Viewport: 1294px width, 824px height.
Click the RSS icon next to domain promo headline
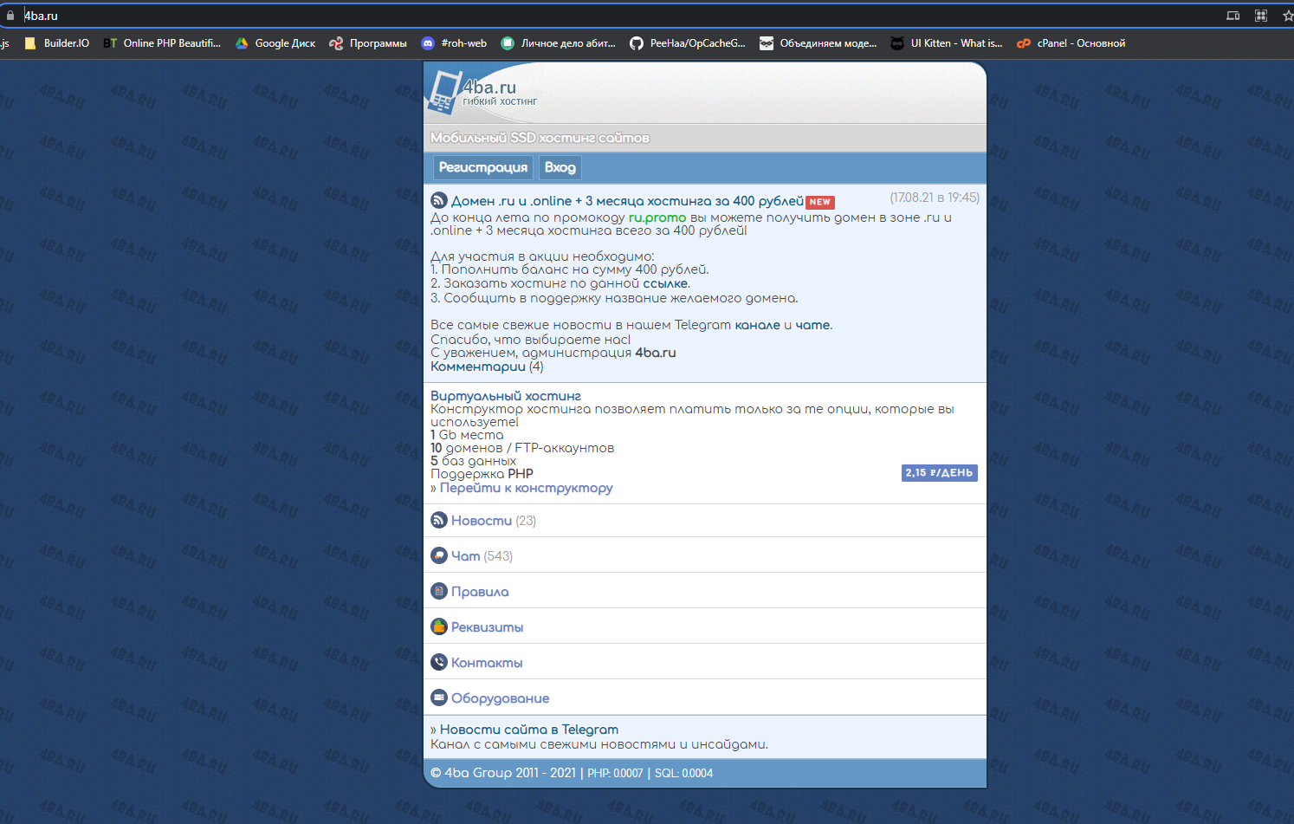(x=439, y=200)
